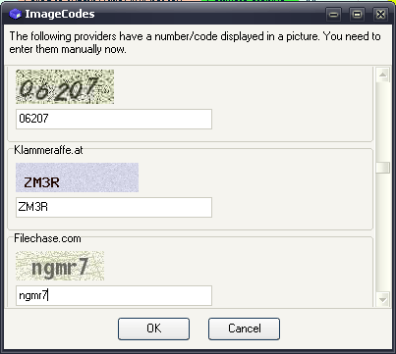Screen dimensions: 396x354
Task: Click the Filechase.com group label
Action: point(47,238)
